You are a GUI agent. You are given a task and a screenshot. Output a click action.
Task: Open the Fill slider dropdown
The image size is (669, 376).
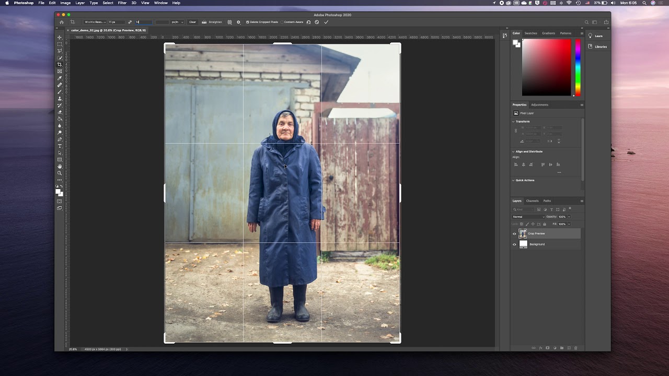click(569, 224)
